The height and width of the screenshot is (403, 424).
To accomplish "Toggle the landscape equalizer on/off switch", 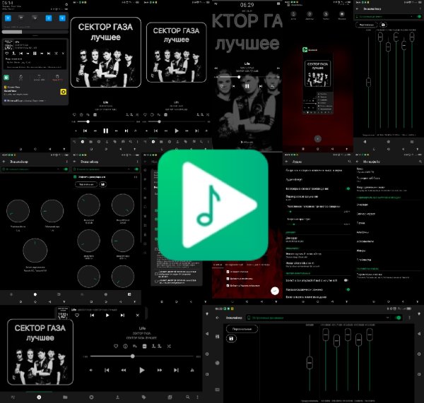I will [398, 318].
